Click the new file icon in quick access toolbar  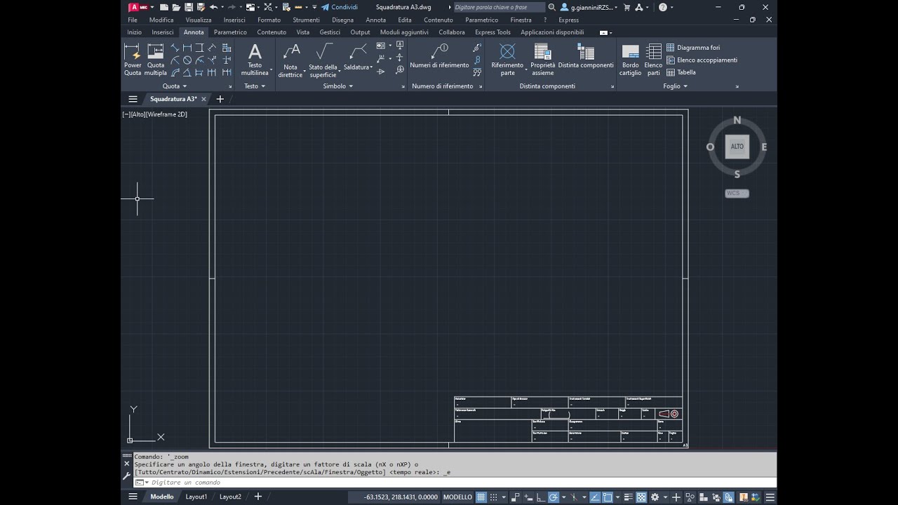tap(163, 7)
